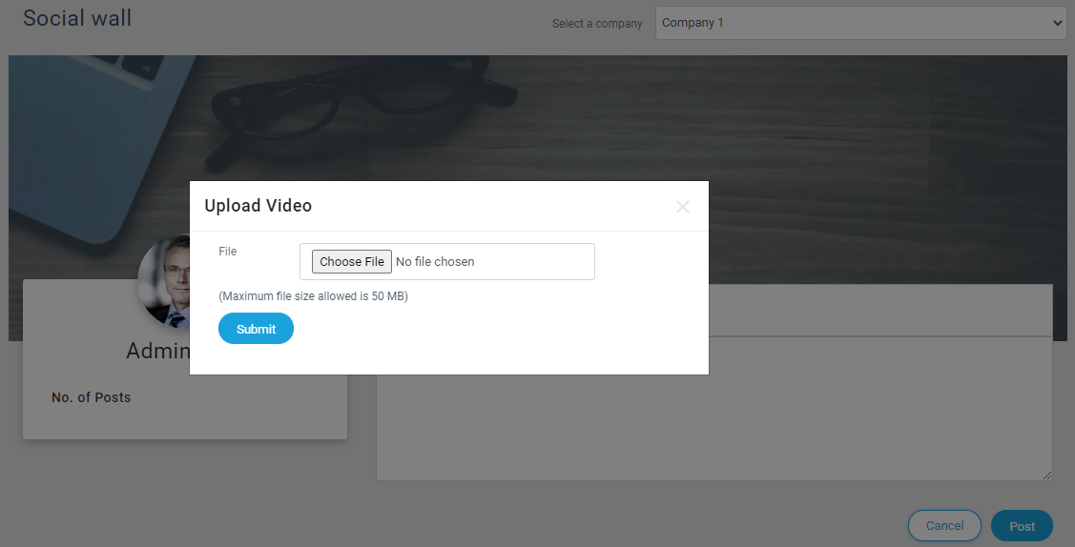Image resolution: width=1075 pixels, height=547 pixels.
Task: Click the 'File' field label
Action: click(228, 252)
